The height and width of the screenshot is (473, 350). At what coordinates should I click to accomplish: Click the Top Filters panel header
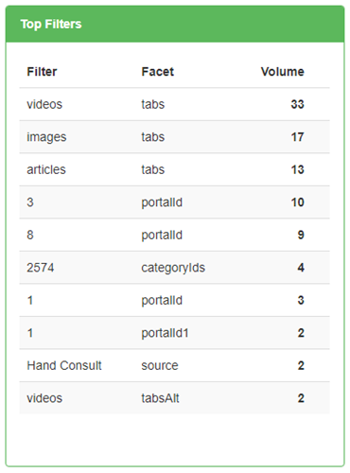coord(175,24)
